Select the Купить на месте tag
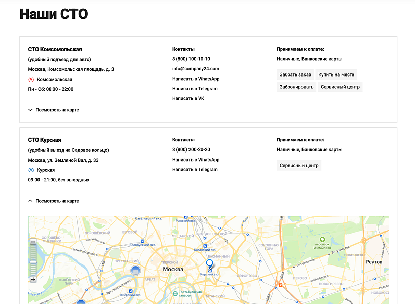 pyautogui.click(x=336, y=75)
